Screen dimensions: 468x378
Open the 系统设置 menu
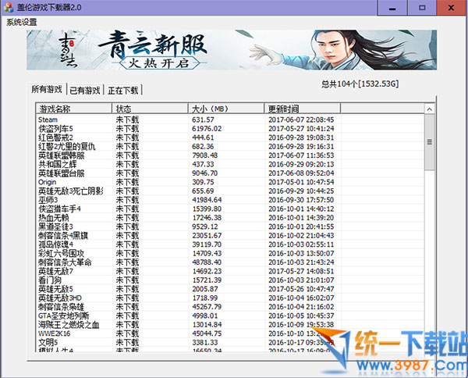(x=21, y=22)
